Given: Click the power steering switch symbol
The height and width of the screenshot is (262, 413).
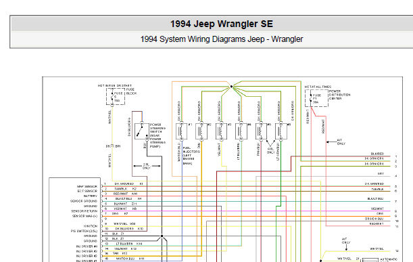Looking at the screenshot, I should click(x=141, y=131).
